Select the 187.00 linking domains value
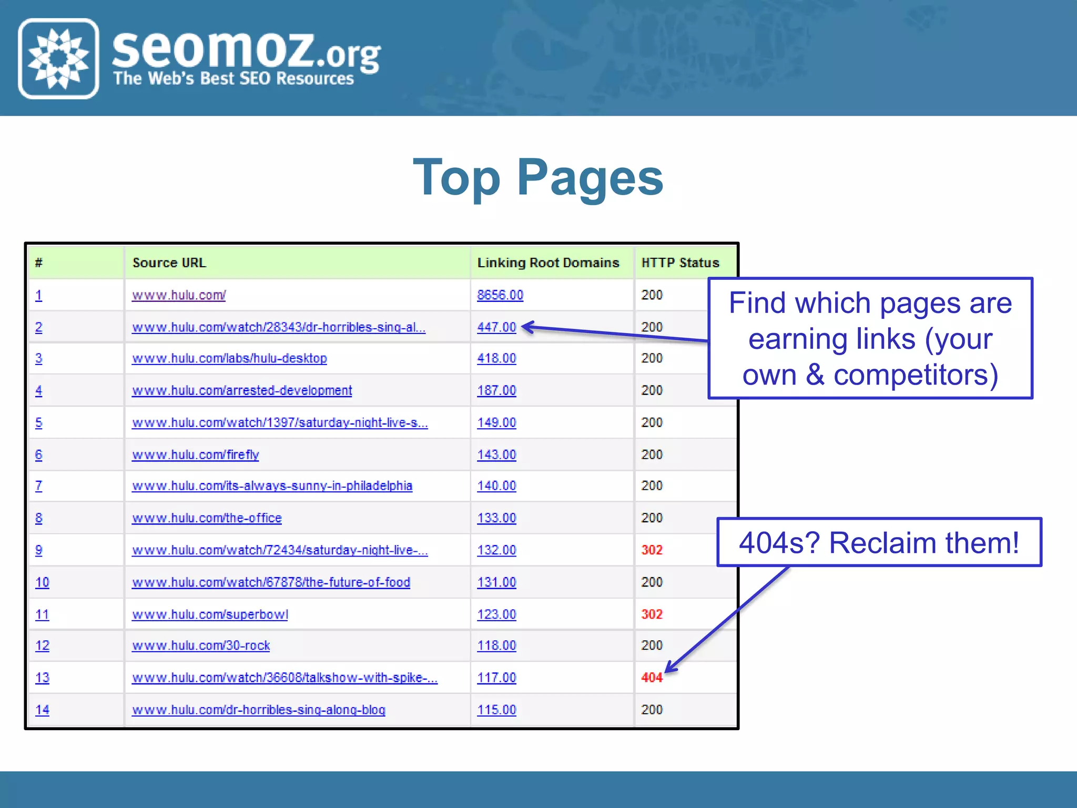Viewport: 1077px width, 808px height. 496,390
